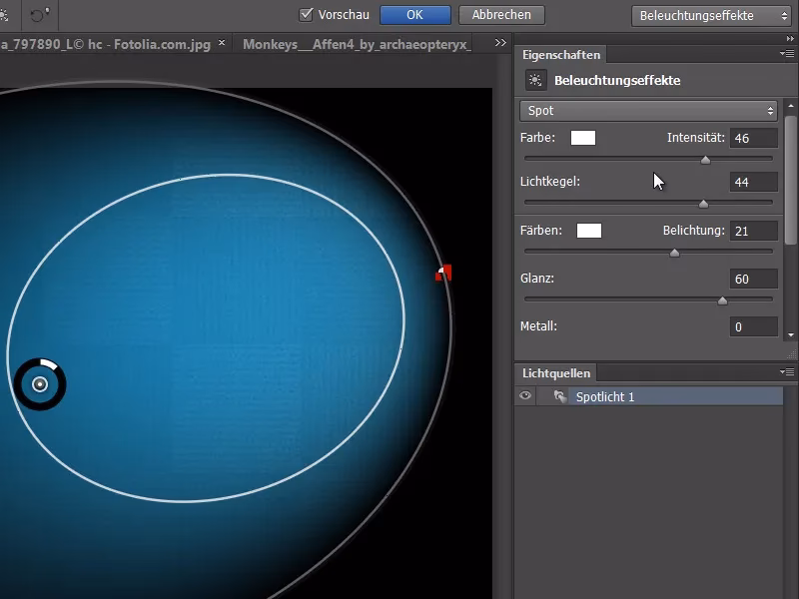Open the Eigenschaften panel flyout menu icon

coord(788,55)
